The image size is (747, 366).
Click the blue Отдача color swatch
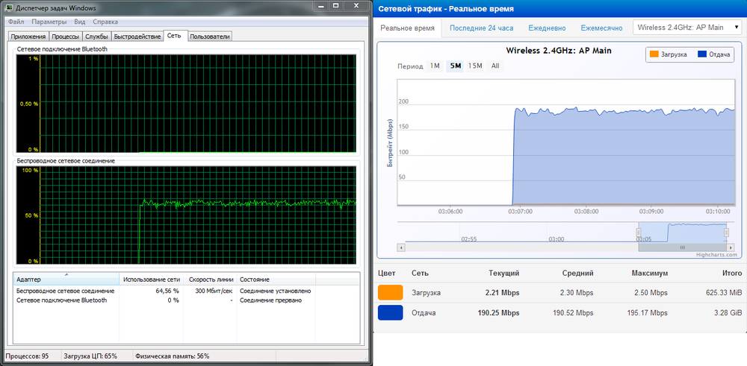coord(390,313)
